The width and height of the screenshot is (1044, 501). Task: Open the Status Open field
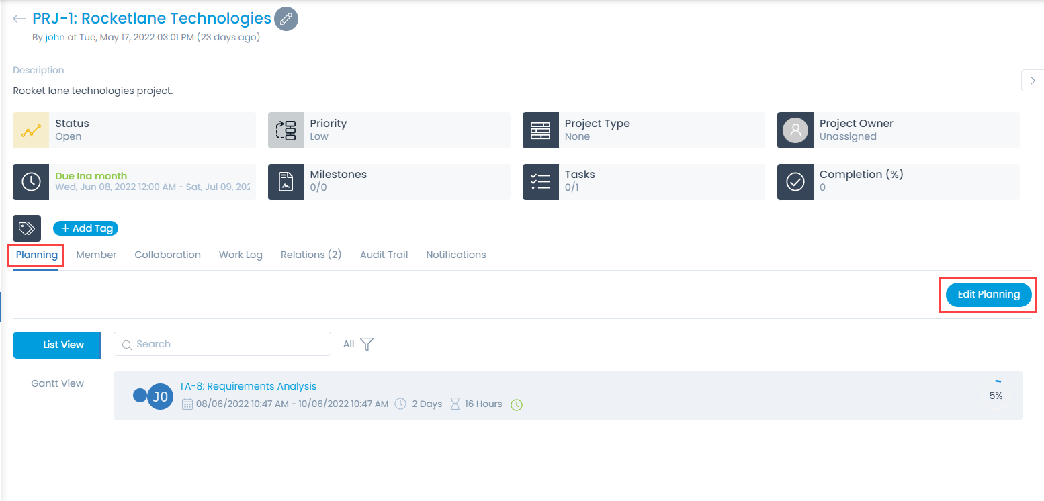pos(152,130)
